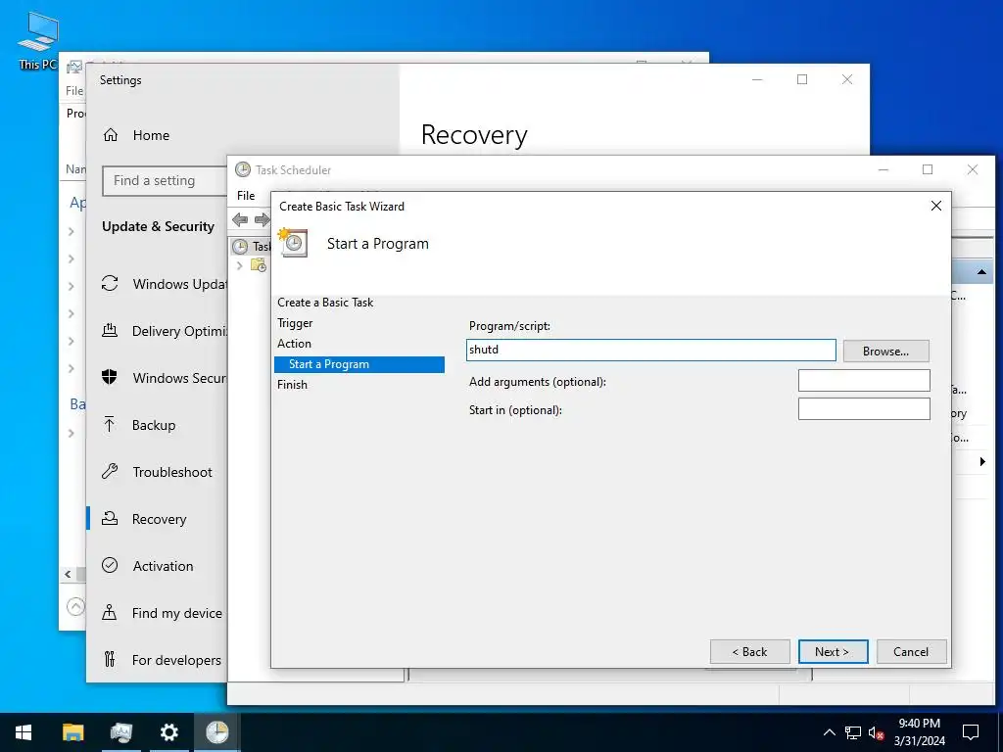Click the network tray icon
1003x752 pixels.
[x=853, y=732]
